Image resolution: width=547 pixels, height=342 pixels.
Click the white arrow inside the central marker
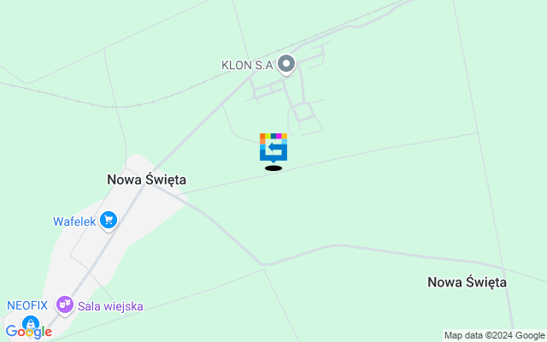(x=275, y=147)
